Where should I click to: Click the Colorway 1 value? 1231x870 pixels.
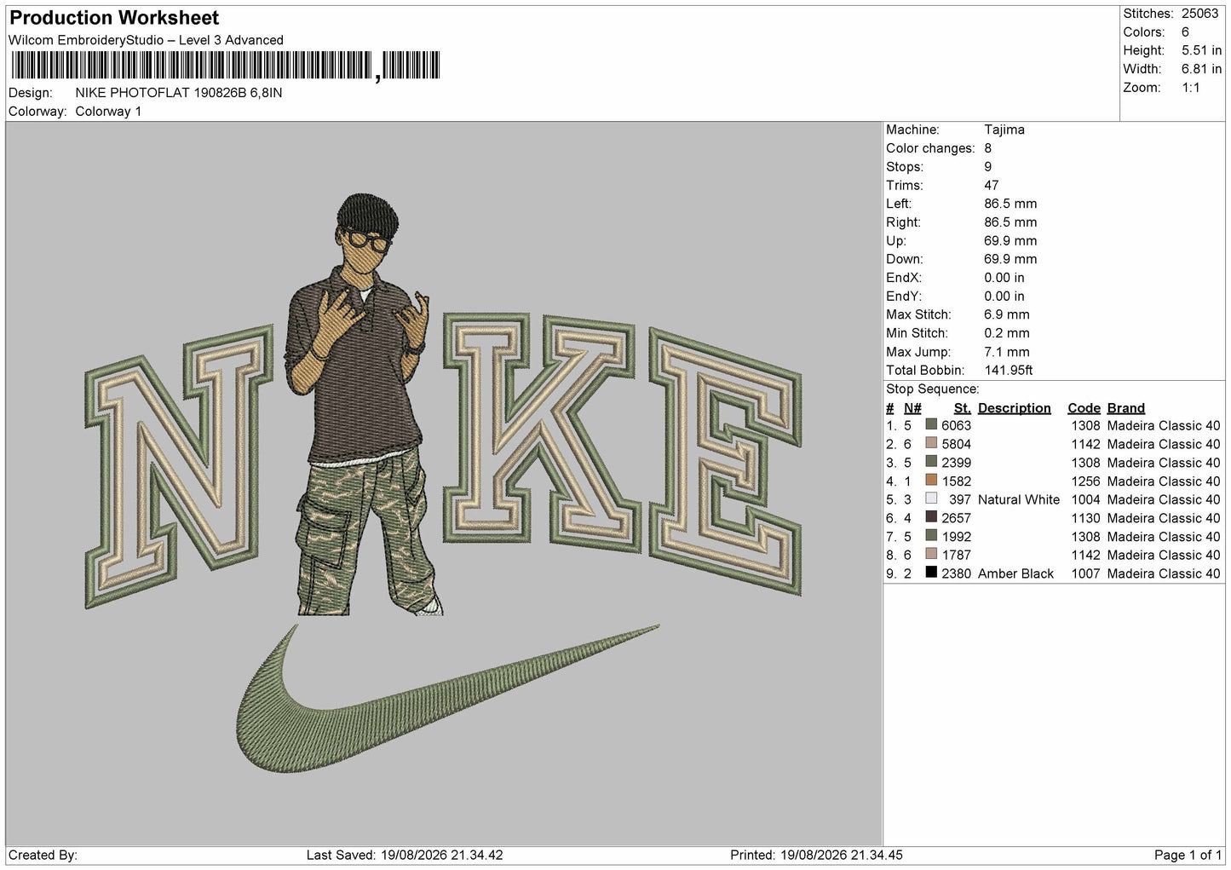(x=108, y=112)
